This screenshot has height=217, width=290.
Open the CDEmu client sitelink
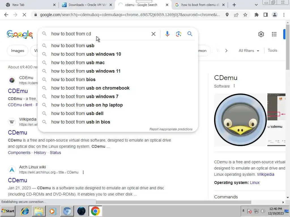point(20,105)
